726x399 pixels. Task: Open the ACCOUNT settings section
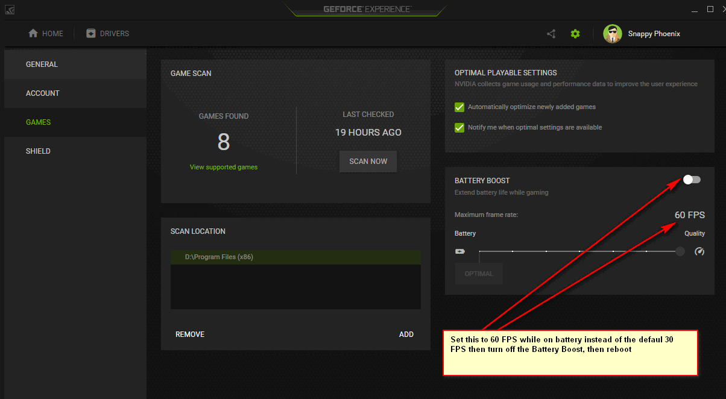[75, 93]
